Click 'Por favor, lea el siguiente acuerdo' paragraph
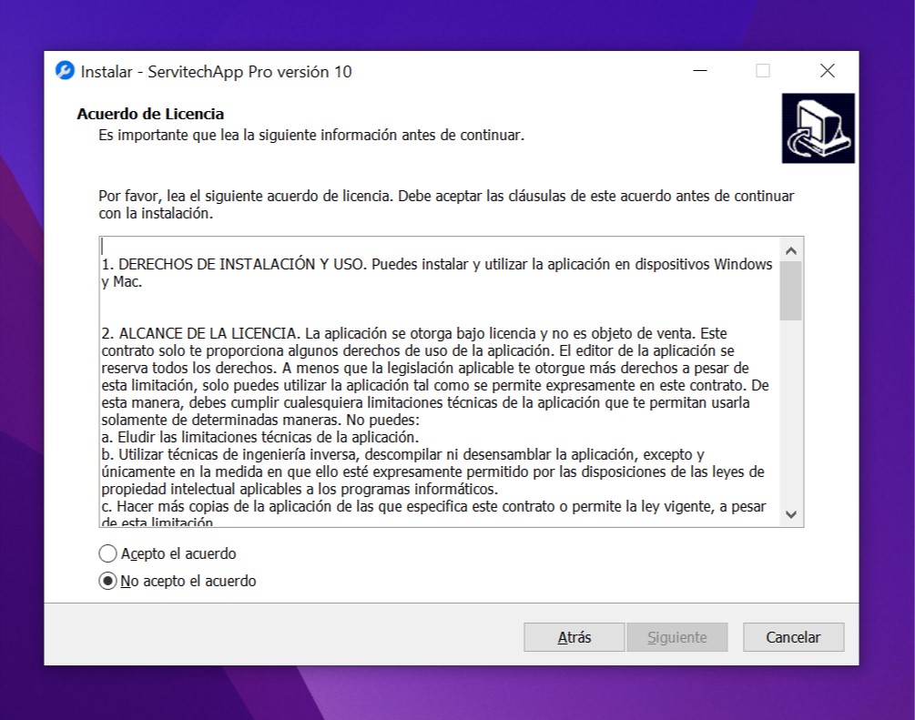Screen dimensions: 915x720 click(x=446, y=204)
